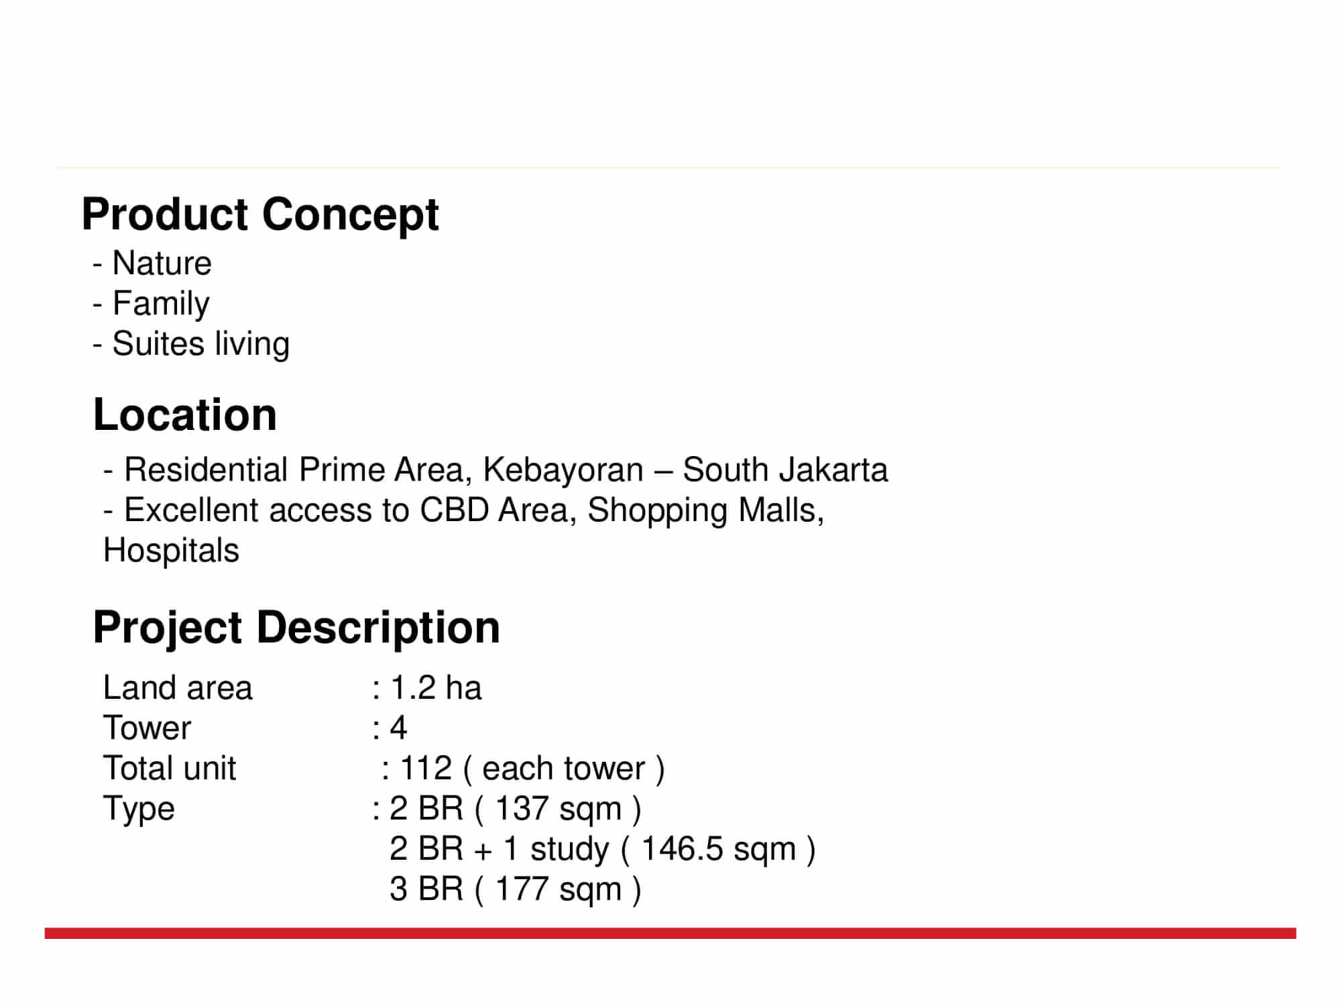Viewport: 1341px width, 1006px height.
Task: Select the Type label
Action: click(x=139, y=808)
